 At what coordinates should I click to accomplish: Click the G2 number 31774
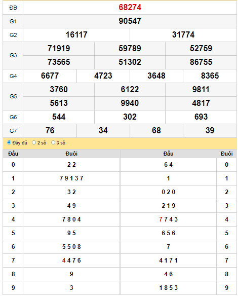coord(183,35)
